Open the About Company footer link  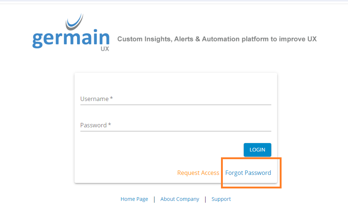tap(180, 199)
